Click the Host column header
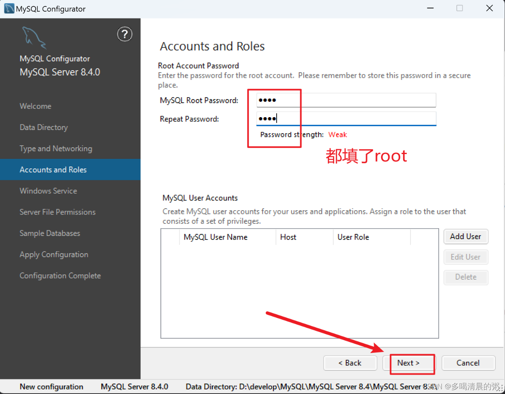The height and width of the screenshot is (394, 505). [304, 237]
